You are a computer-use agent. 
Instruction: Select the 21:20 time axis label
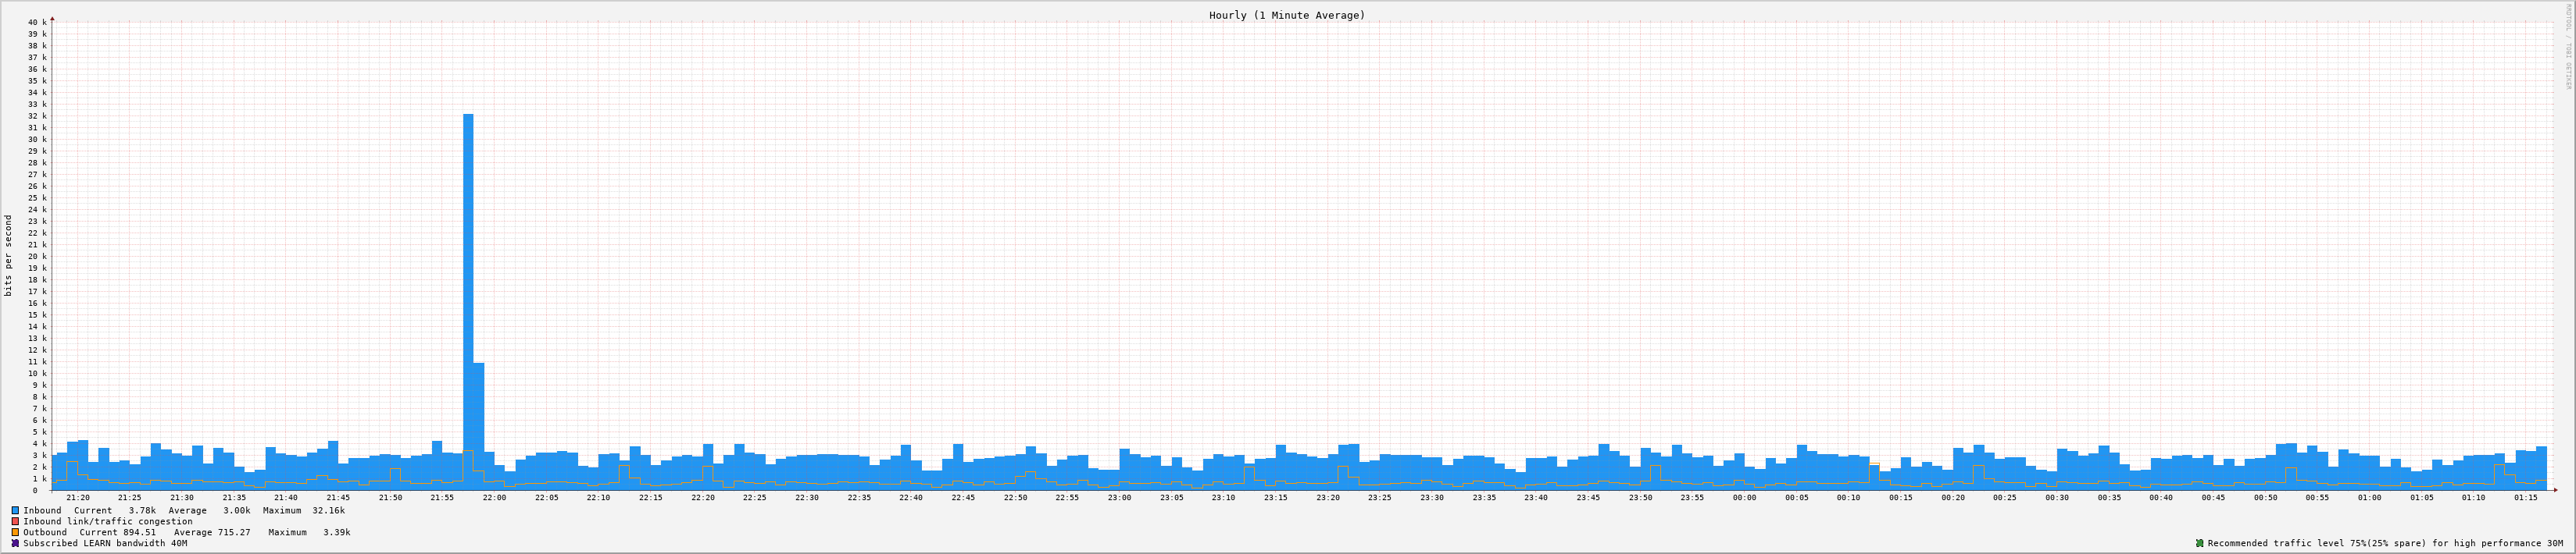77,497
